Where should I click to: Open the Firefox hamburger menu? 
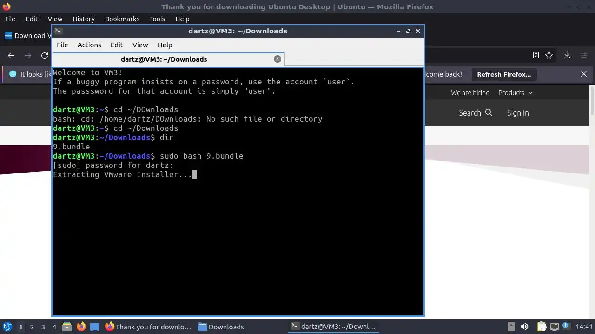[x=584, y=55]
